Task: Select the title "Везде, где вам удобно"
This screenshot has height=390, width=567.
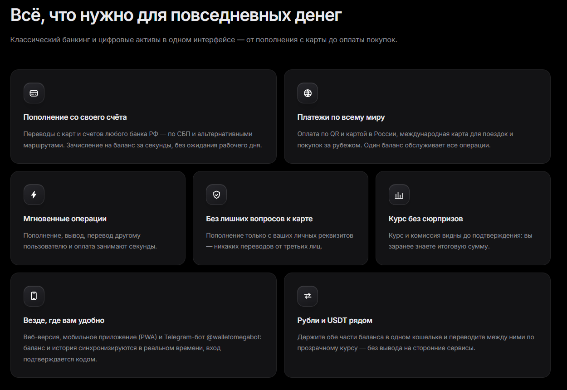Action: [x=64, y=321]
